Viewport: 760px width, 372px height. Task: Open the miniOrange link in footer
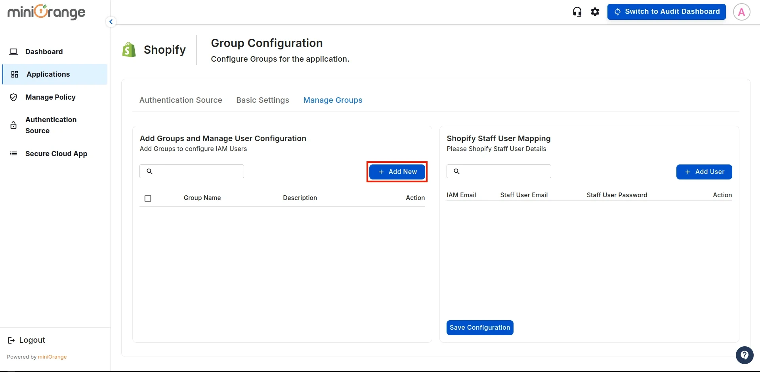(53, 357)
